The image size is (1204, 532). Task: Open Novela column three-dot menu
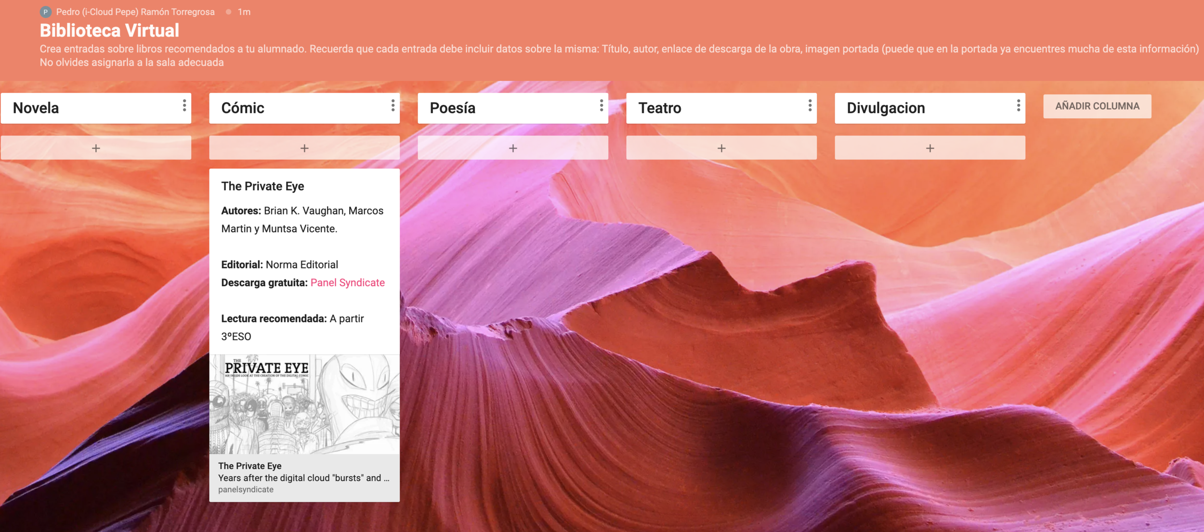(x=184, y=106)
